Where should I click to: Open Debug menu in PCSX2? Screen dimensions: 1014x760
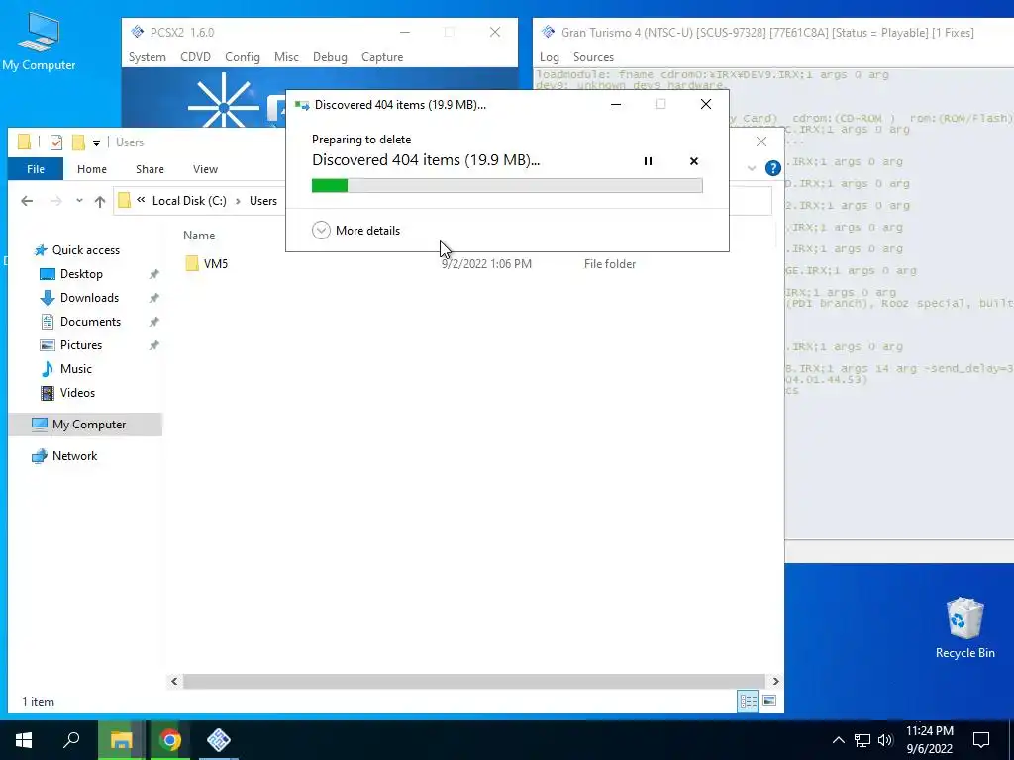coord(330,56)
